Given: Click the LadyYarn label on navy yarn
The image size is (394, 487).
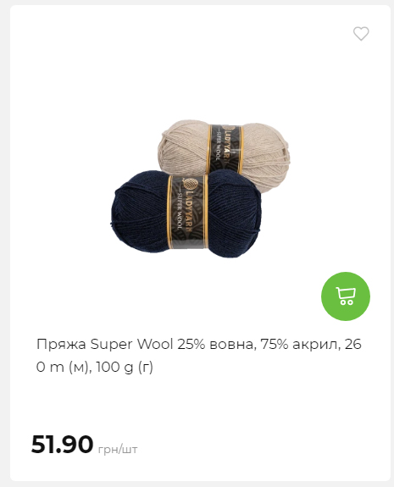Looking at the screenshot, I should [x=187, y=212].
